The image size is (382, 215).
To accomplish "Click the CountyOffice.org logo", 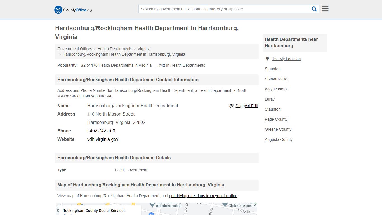I will pyautogui.click(x=73, y=10).
